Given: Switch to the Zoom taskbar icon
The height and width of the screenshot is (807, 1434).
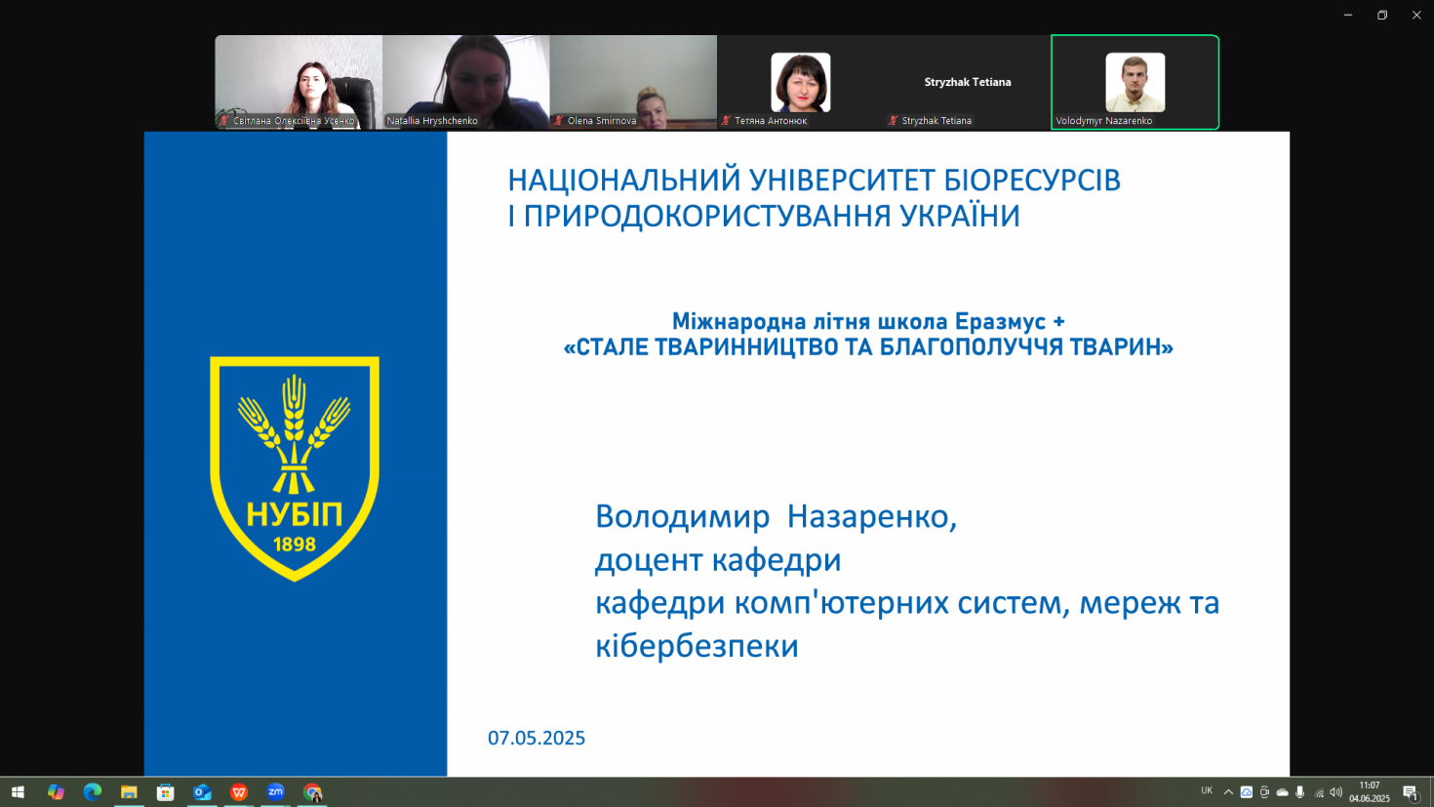Looking at the screenshot, I should [x=275, y=792].
